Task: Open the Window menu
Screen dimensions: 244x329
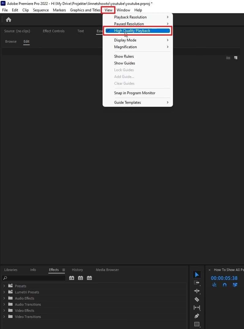Action: (x=123, y=10)
